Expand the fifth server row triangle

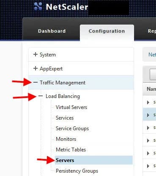148,153
